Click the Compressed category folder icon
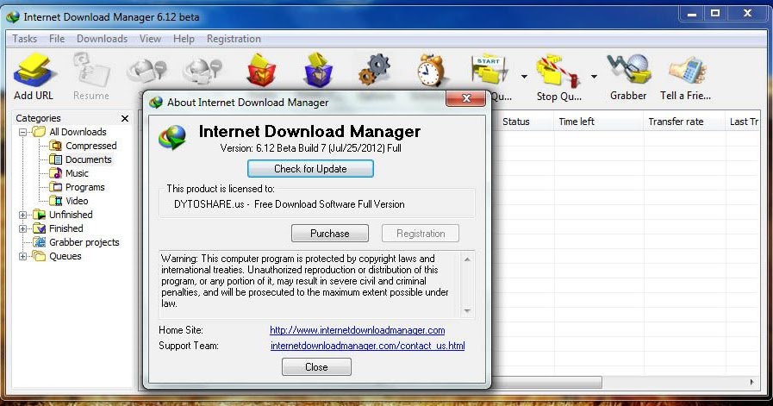 [56, 146]
